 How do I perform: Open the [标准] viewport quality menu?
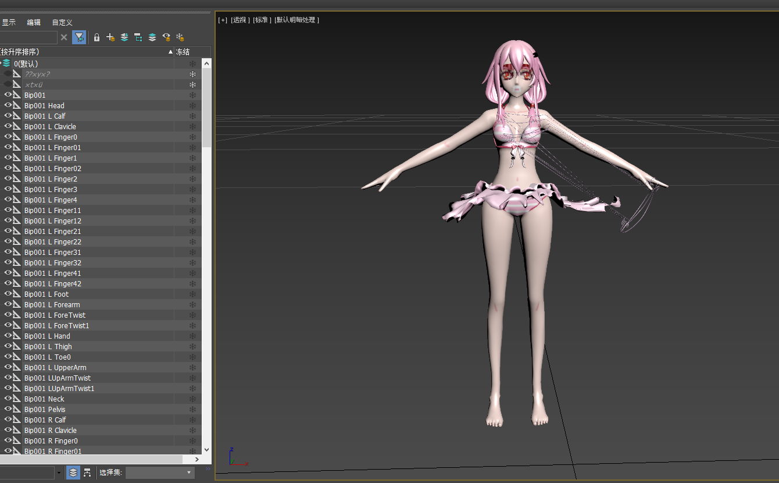point(262,20)
